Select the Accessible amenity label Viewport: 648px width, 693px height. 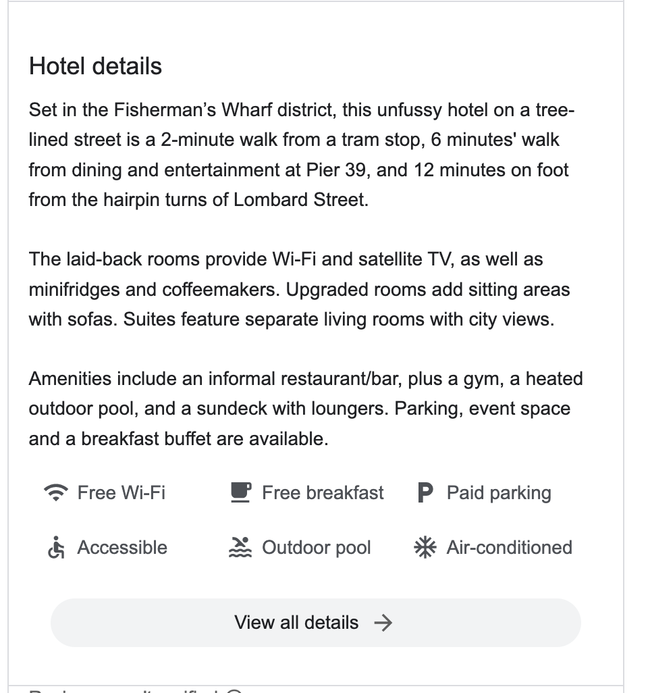tap(122, 548)
